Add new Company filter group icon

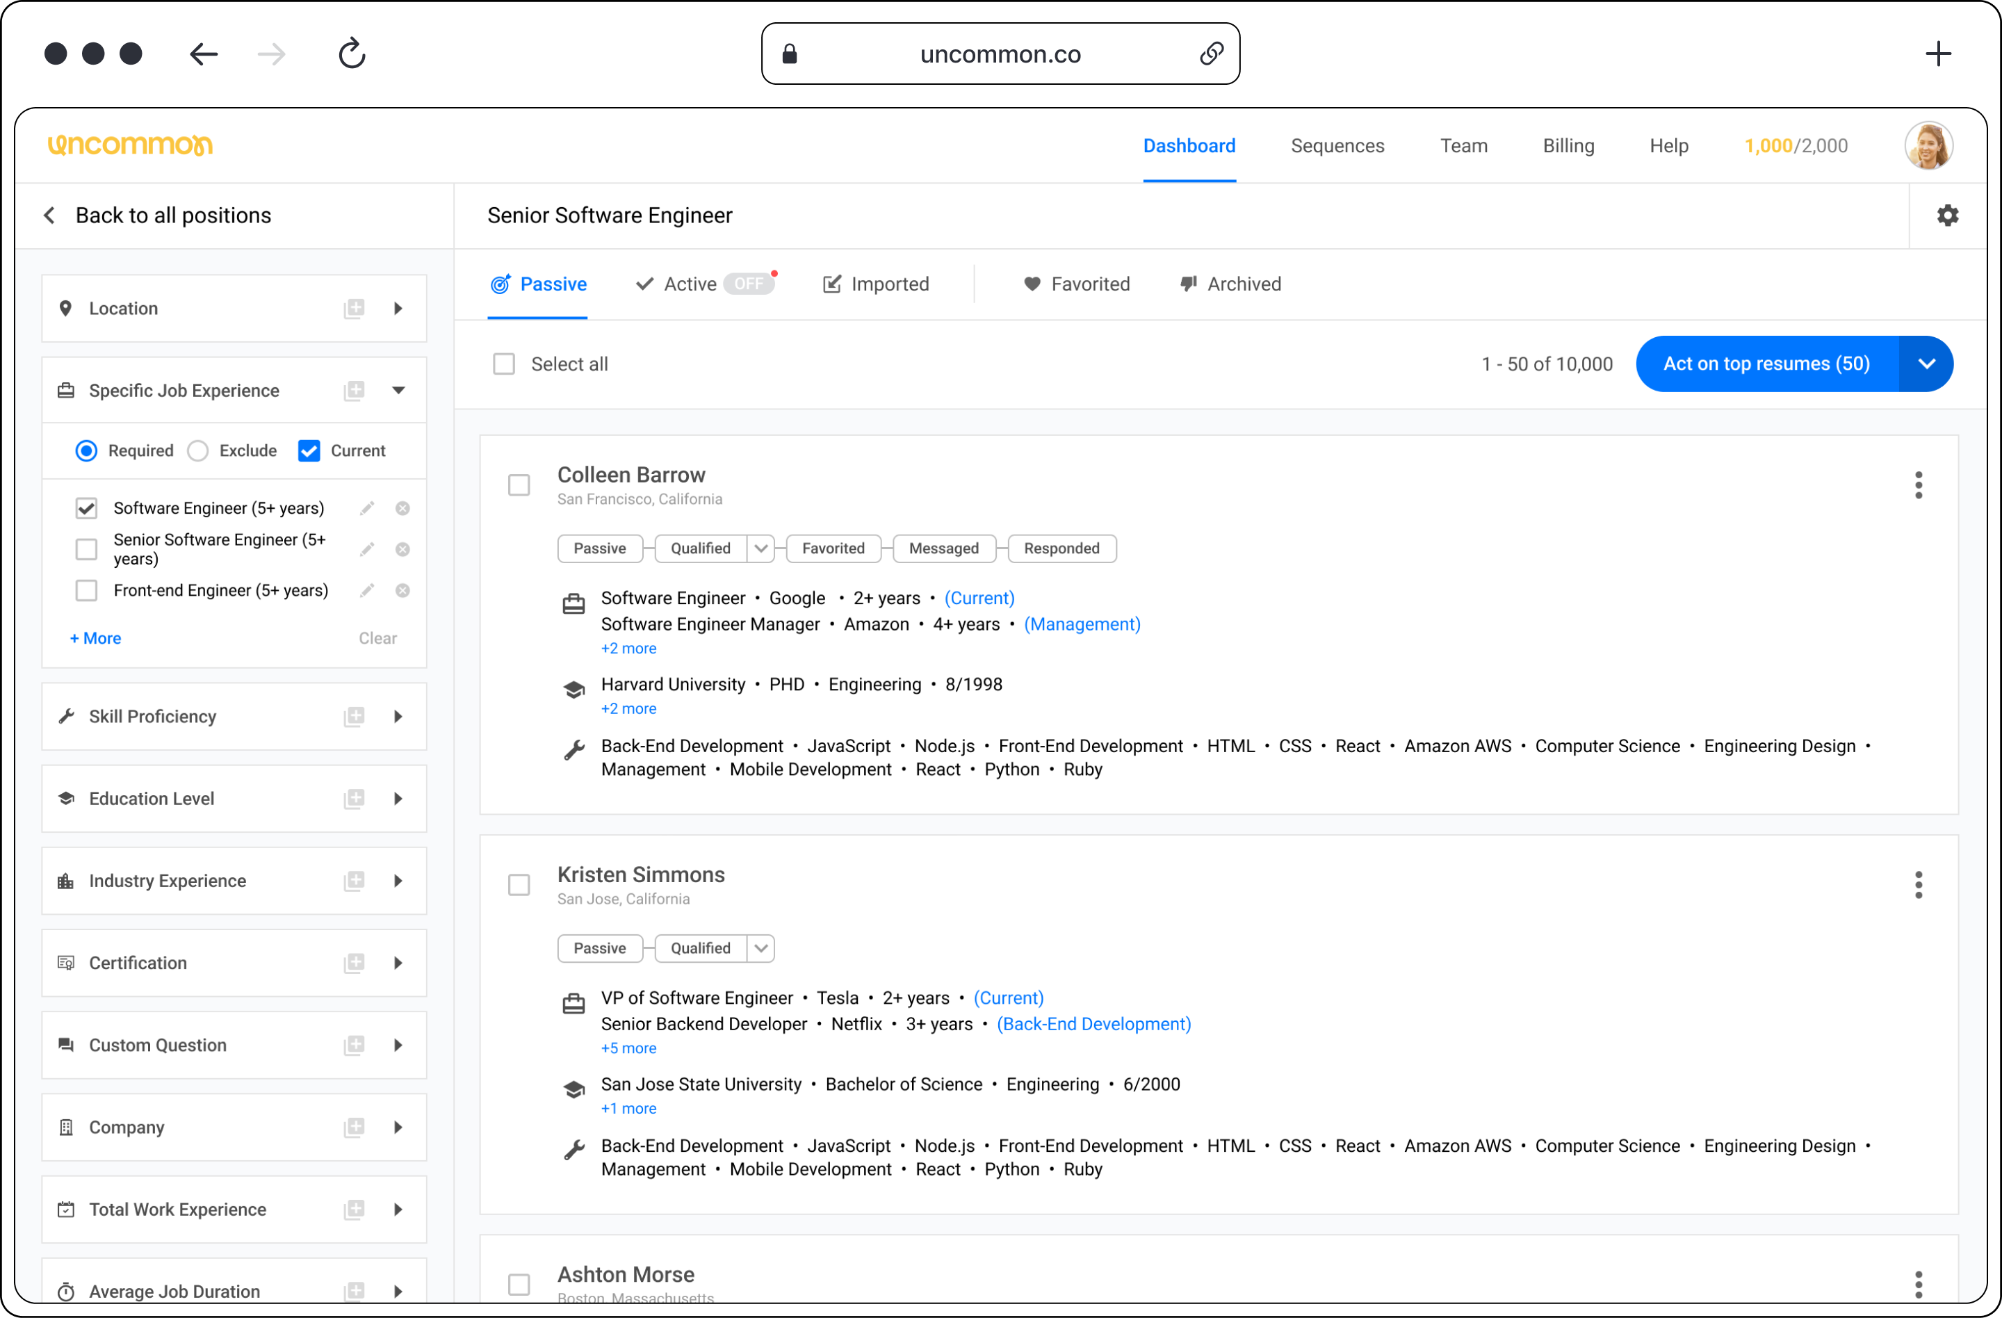click(354, 1127)
